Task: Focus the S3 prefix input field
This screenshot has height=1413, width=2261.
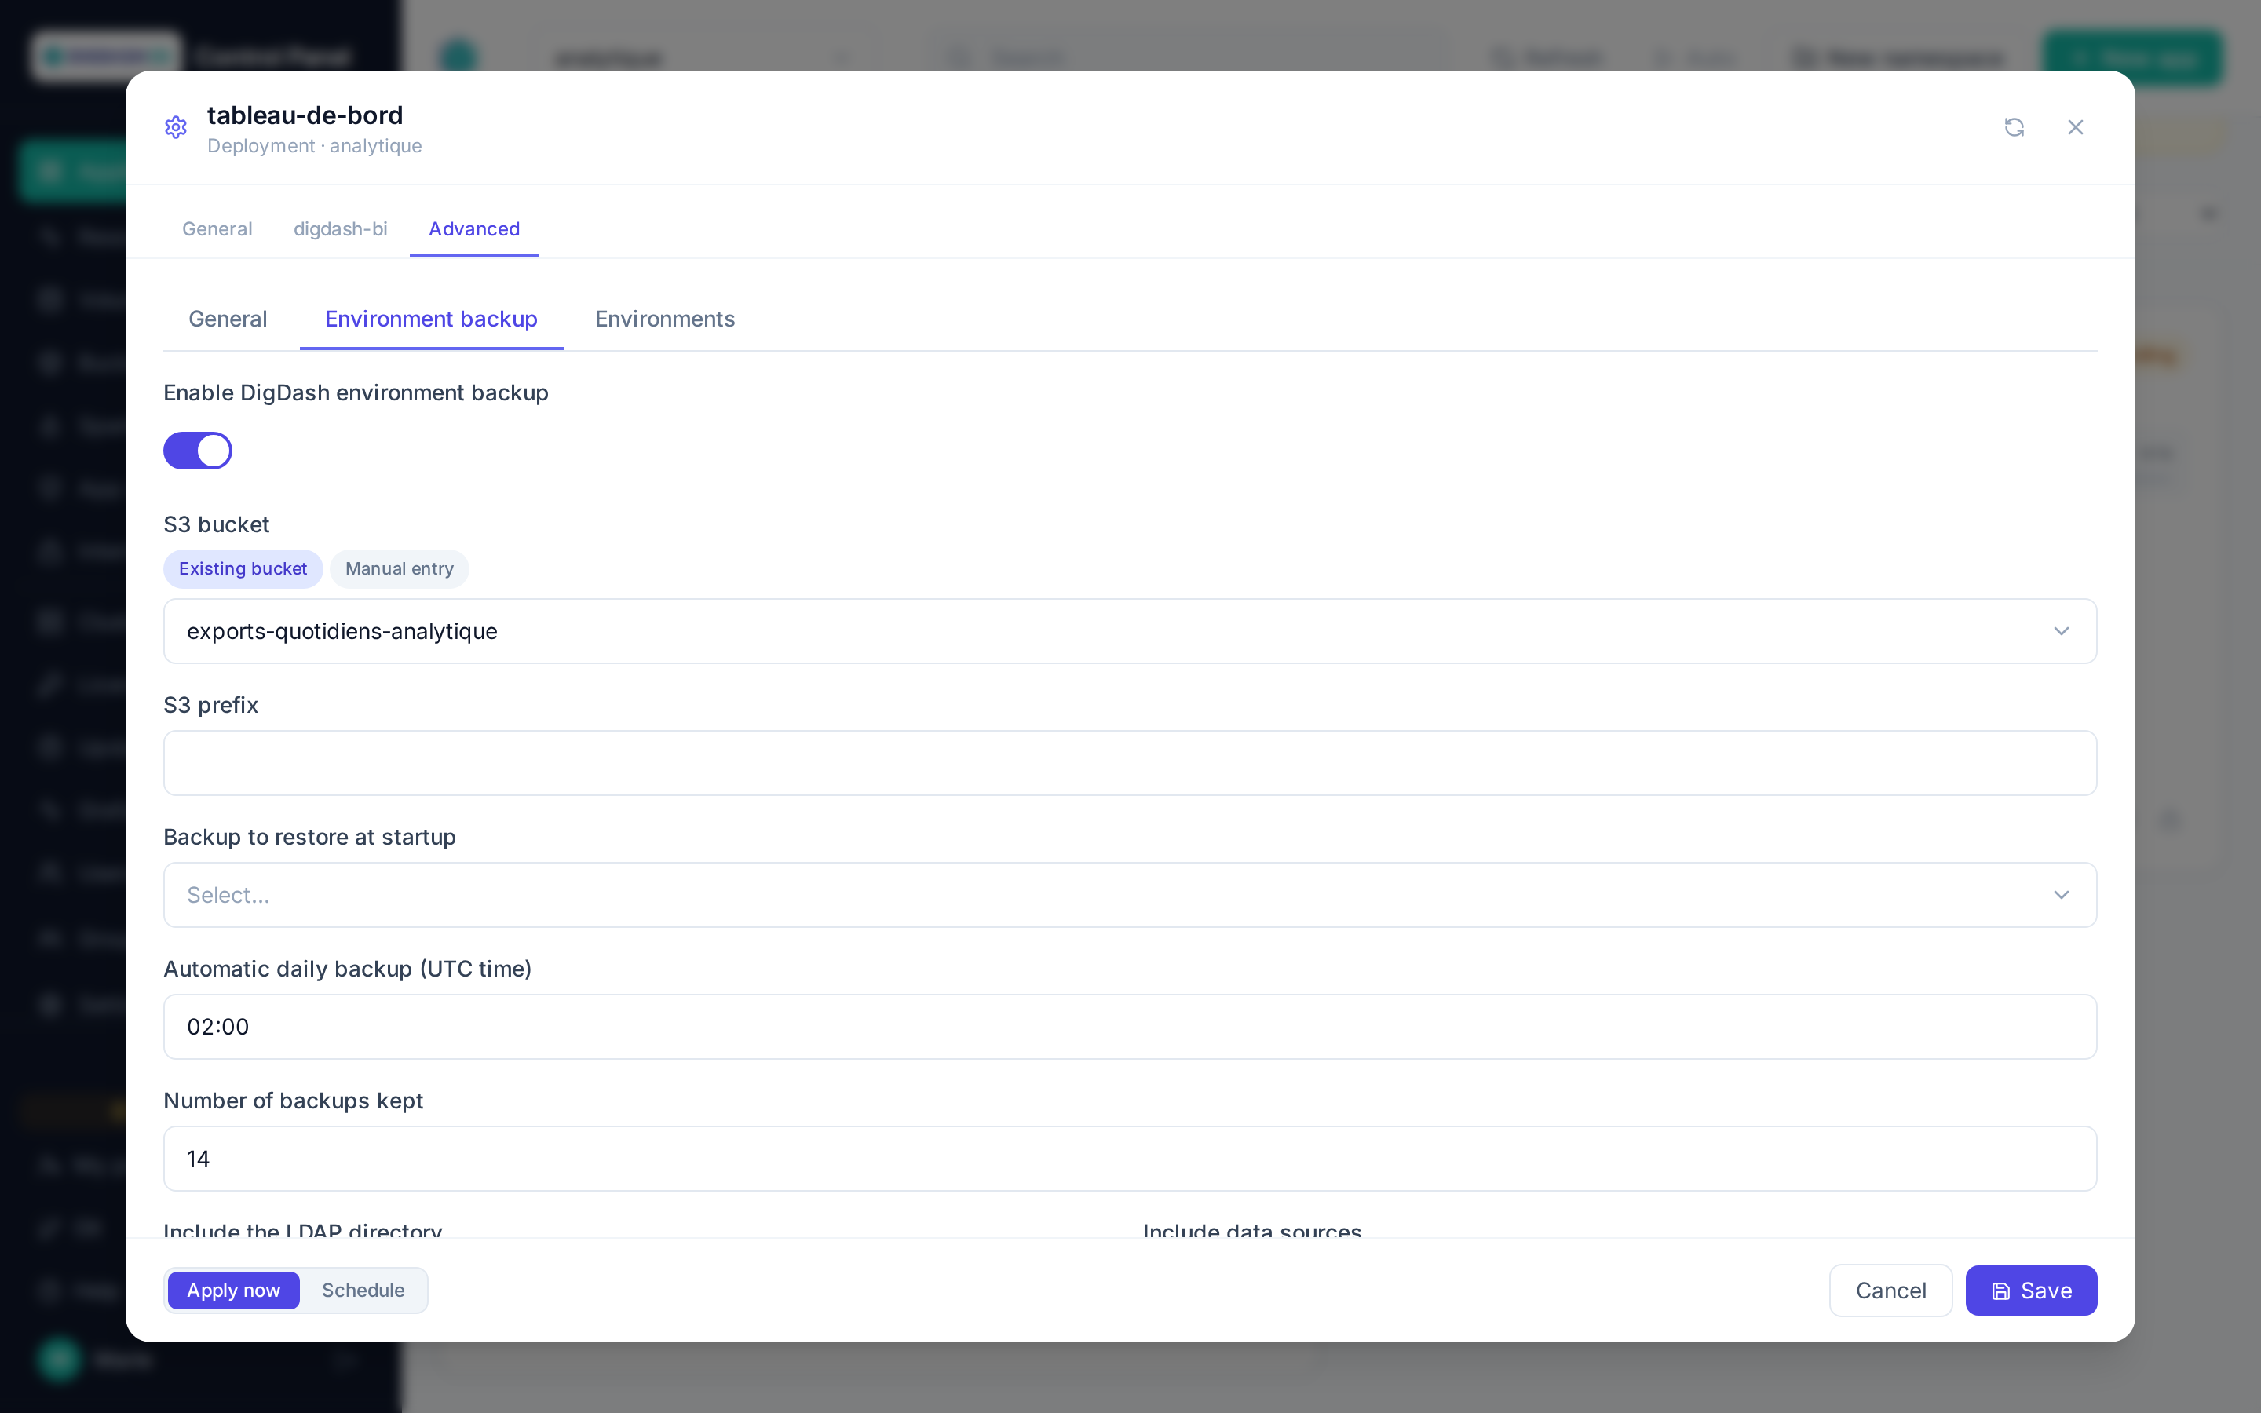Action: 1130,762
